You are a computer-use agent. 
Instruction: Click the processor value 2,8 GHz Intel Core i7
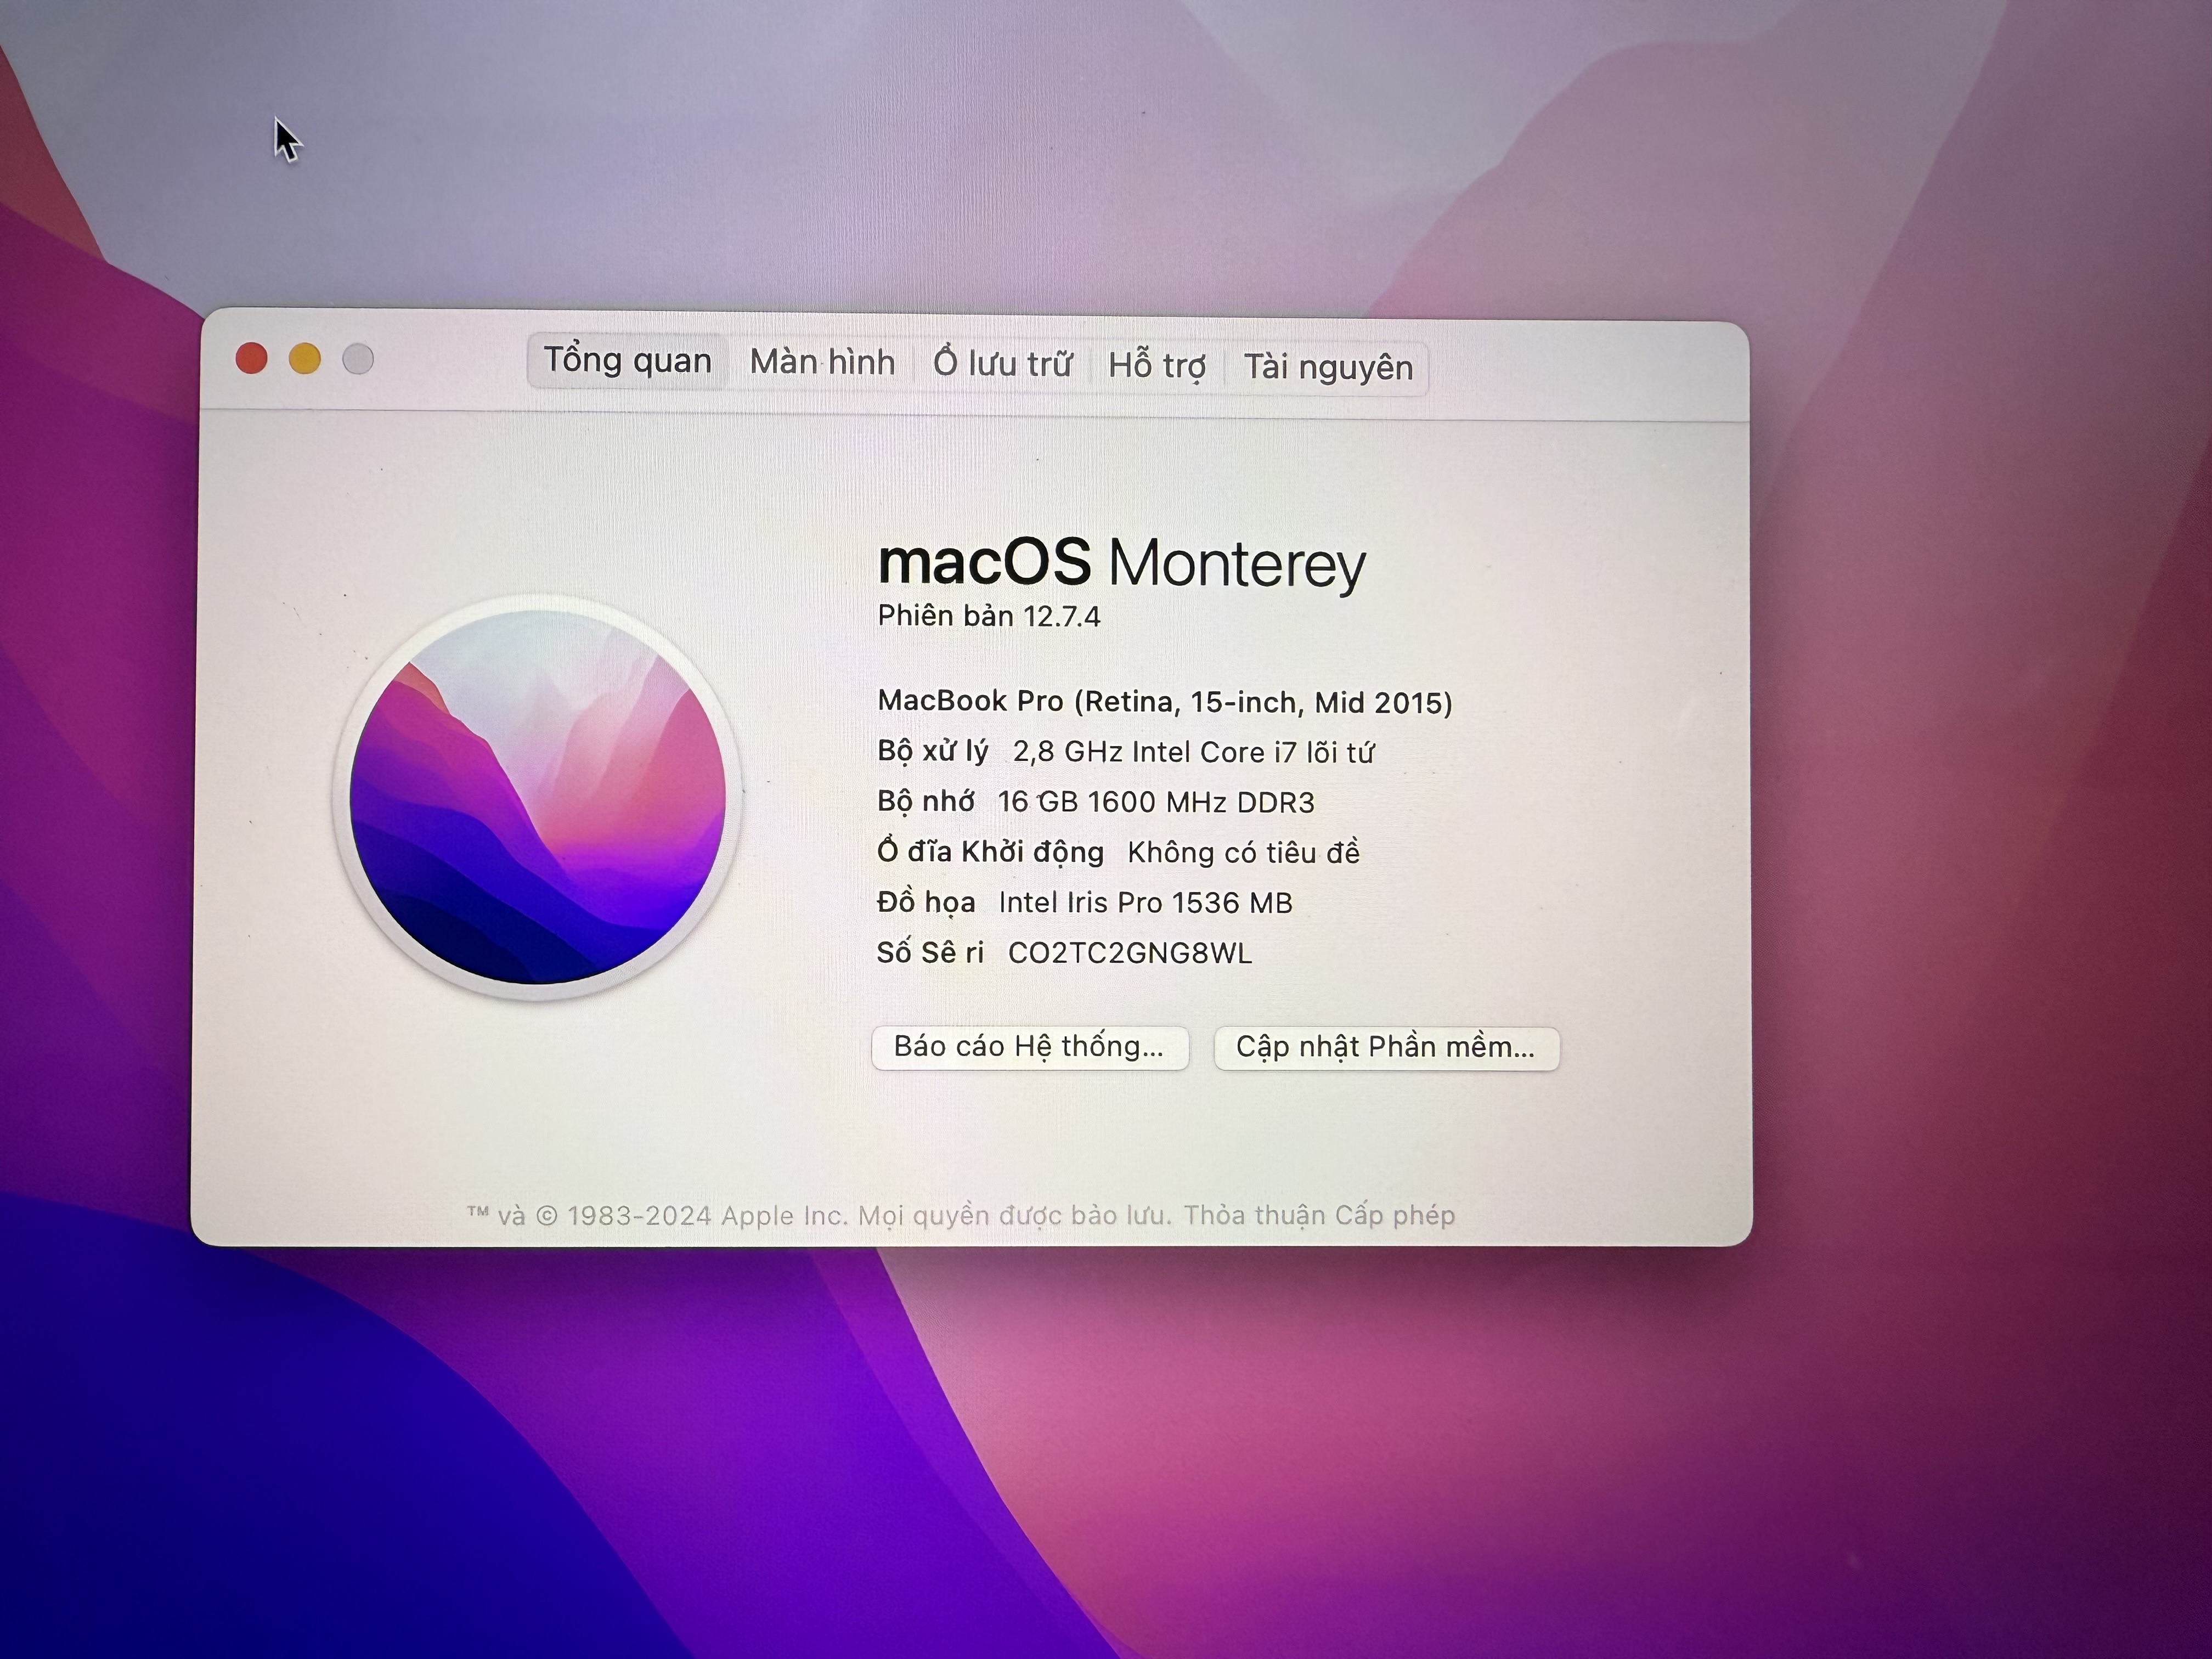(1193, 752)
